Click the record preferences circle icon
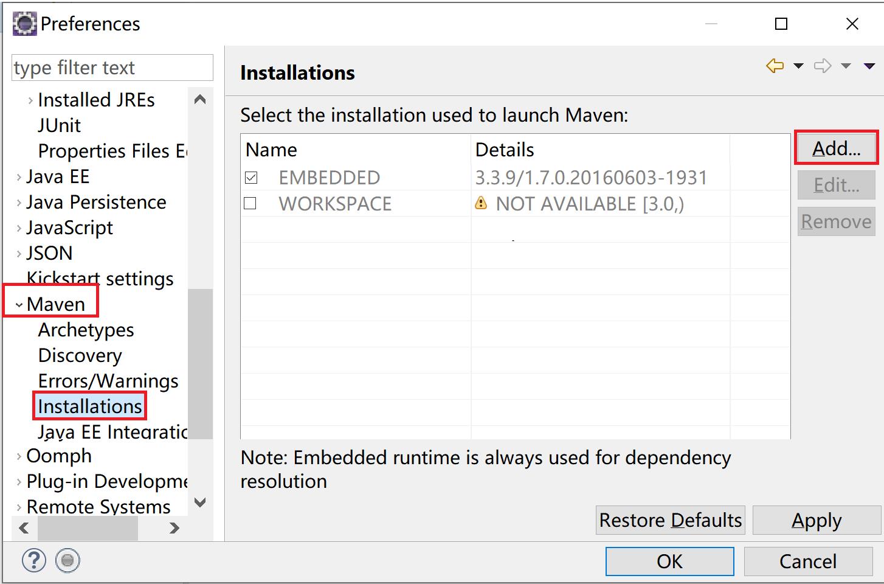 (67, 560)
